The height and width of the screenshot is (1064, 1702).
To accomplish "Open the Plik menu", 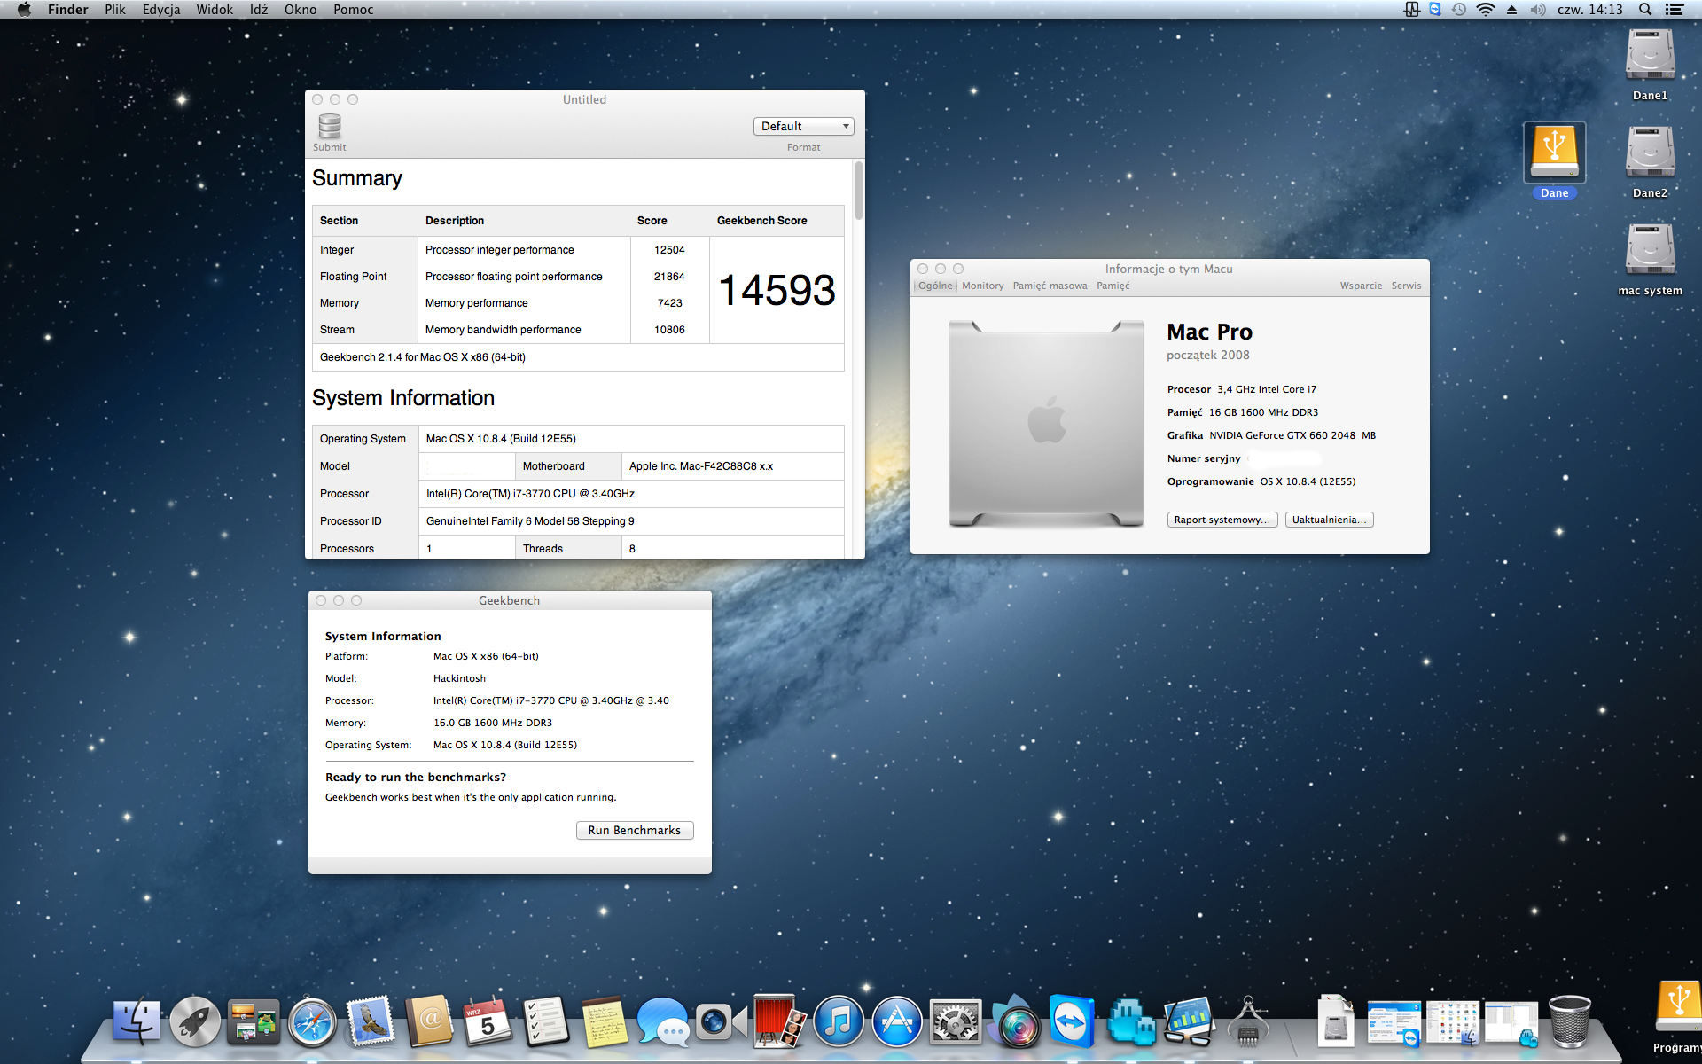I will 115,10.
